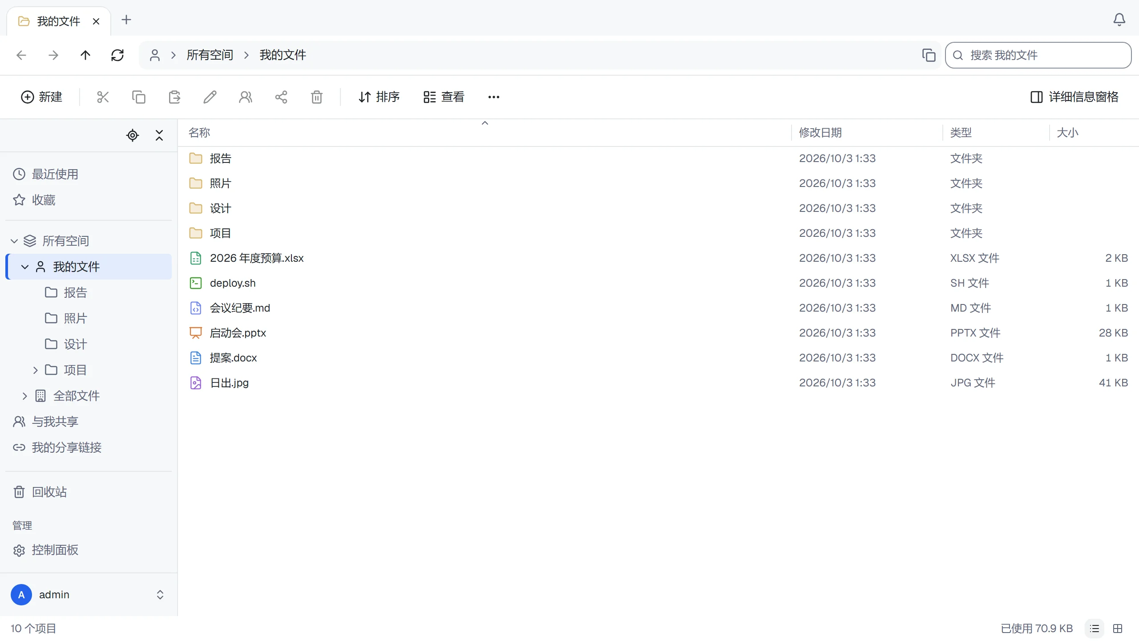Navigate back with the left arrow

(21, 55)
